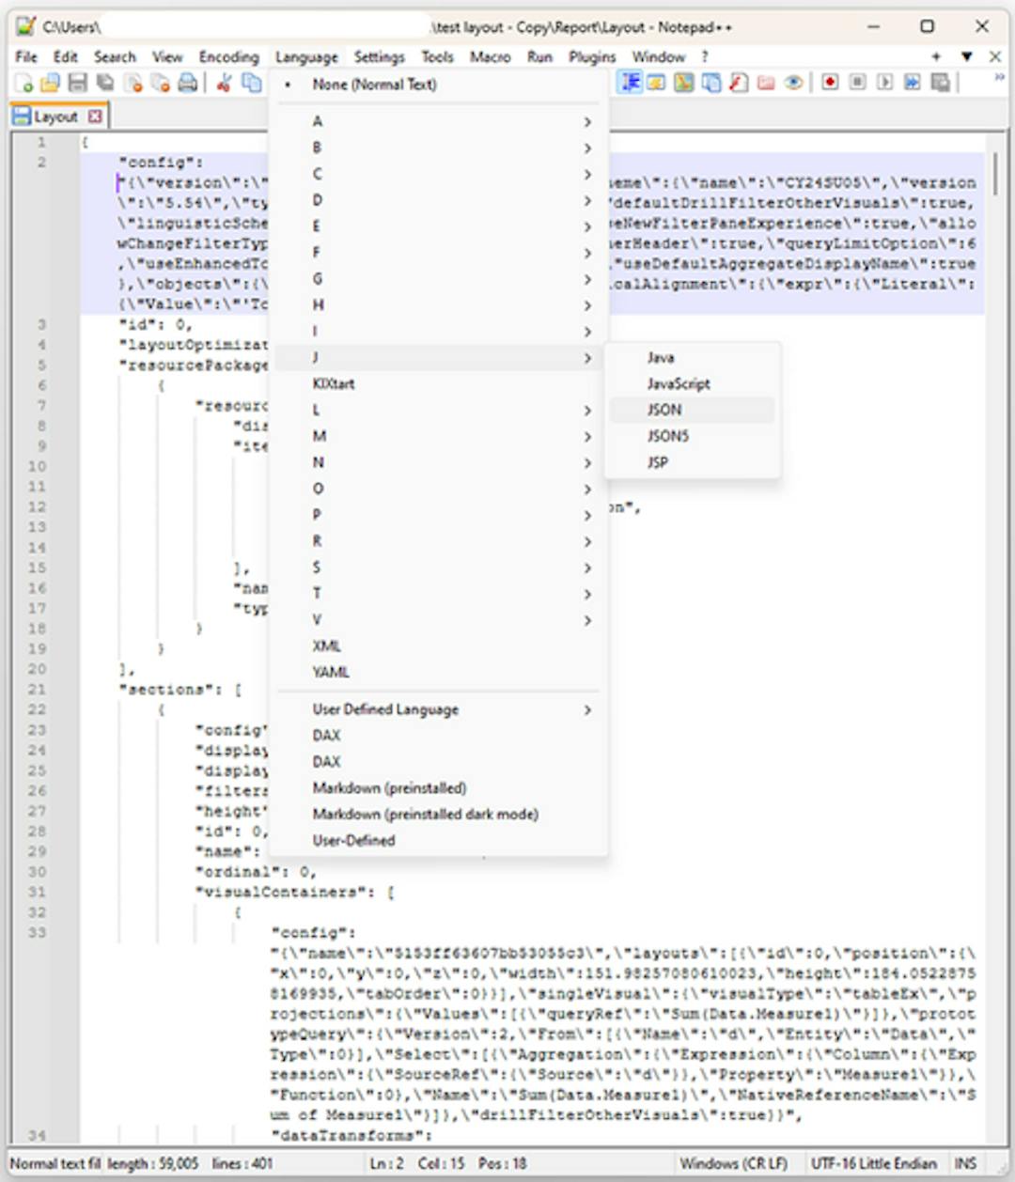The width and height of the screenshot is (1015, 1182).
Task: Click the plus icon on the menu bar
Action: (x=936, y=56)
